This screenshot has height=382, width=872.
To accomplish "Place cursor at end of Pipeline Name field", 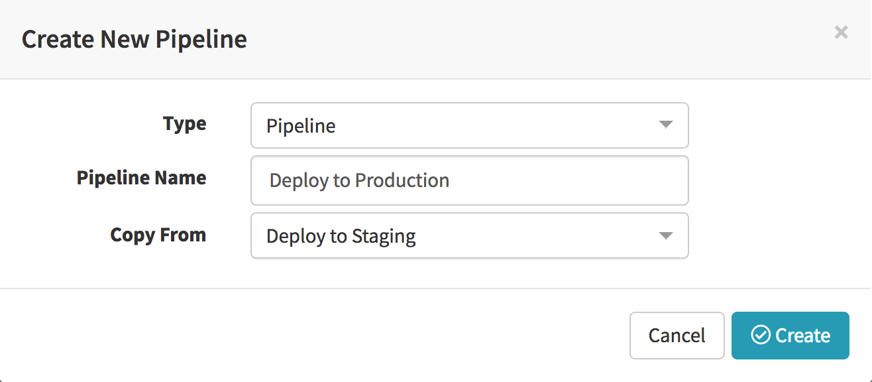I will 596,180.
